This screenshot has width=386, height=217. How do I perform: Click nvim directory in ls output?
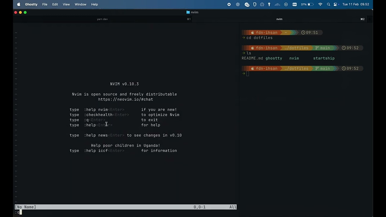click(x=294, y=58)
